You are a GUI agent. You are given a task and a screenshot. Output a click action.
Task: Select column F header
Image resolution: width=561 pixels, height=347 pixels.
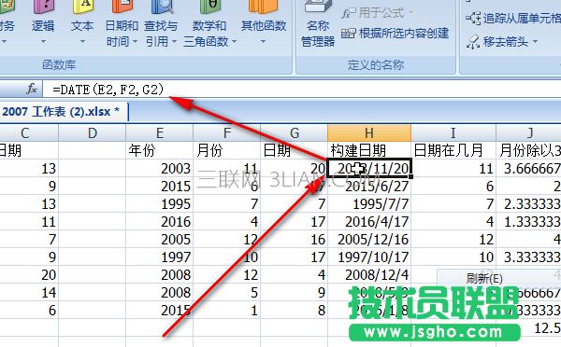[227, 133]
